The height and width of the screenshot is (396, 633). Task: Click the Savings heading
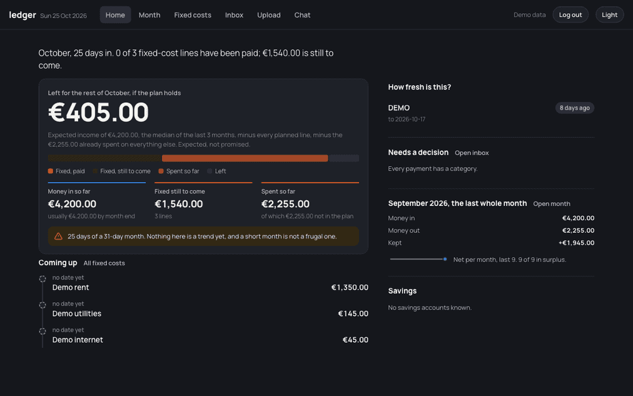(402, 291)
